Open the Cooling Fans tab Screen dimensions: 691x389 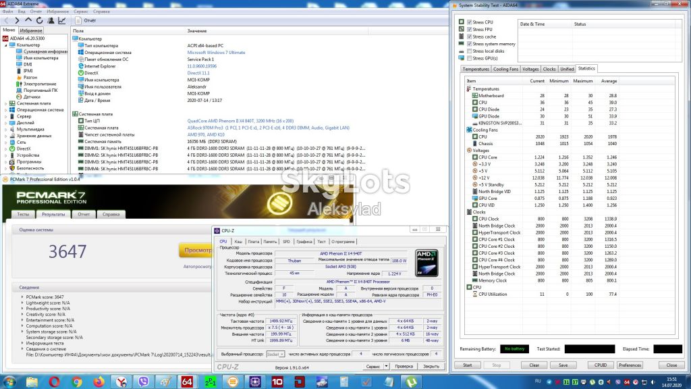click(505, 69)
